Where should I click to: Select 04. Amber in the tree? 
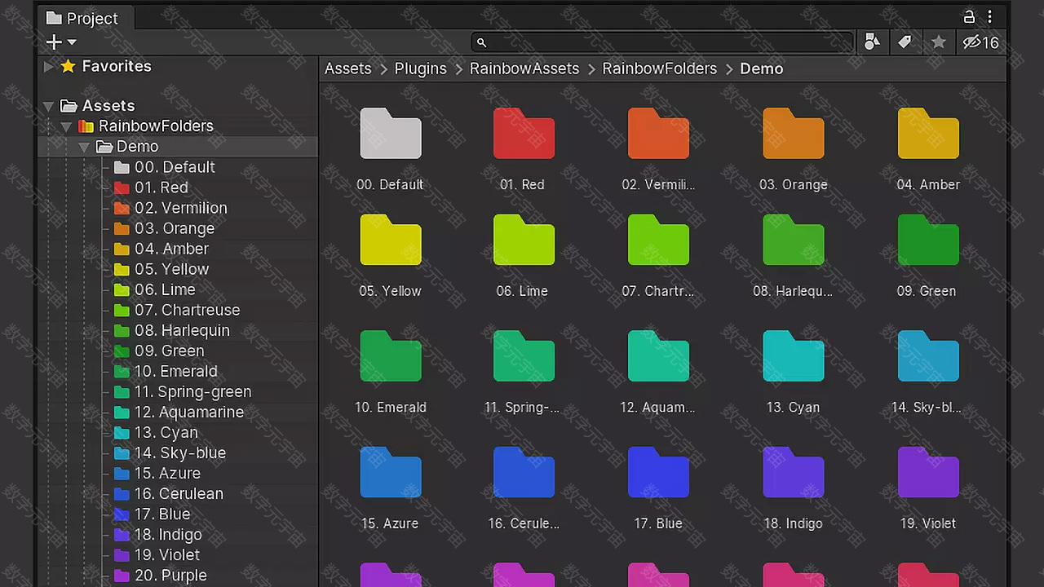coord(171,249)
